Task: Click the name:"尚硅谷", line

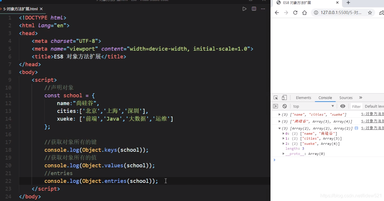Action: [x=78, y=103]
